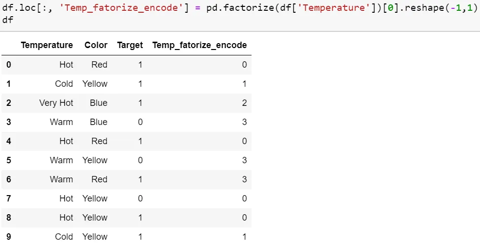Click 'Blue' color cell in row 3

[x=98, y=122]
